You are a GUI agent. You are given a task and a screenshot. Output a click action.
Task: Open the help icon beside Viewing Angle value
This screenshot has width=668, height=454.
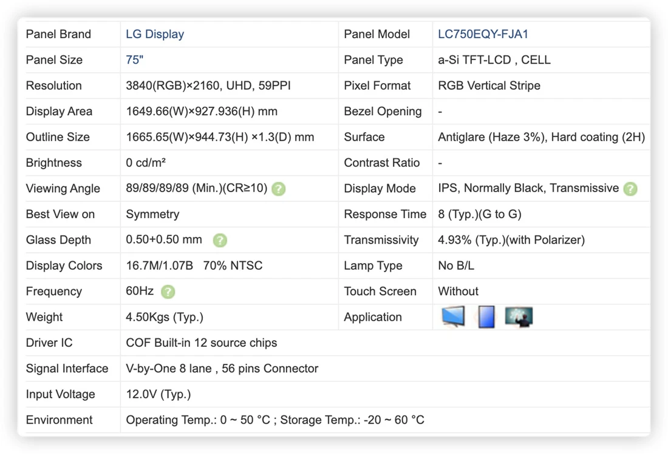[x=279, y=189]
